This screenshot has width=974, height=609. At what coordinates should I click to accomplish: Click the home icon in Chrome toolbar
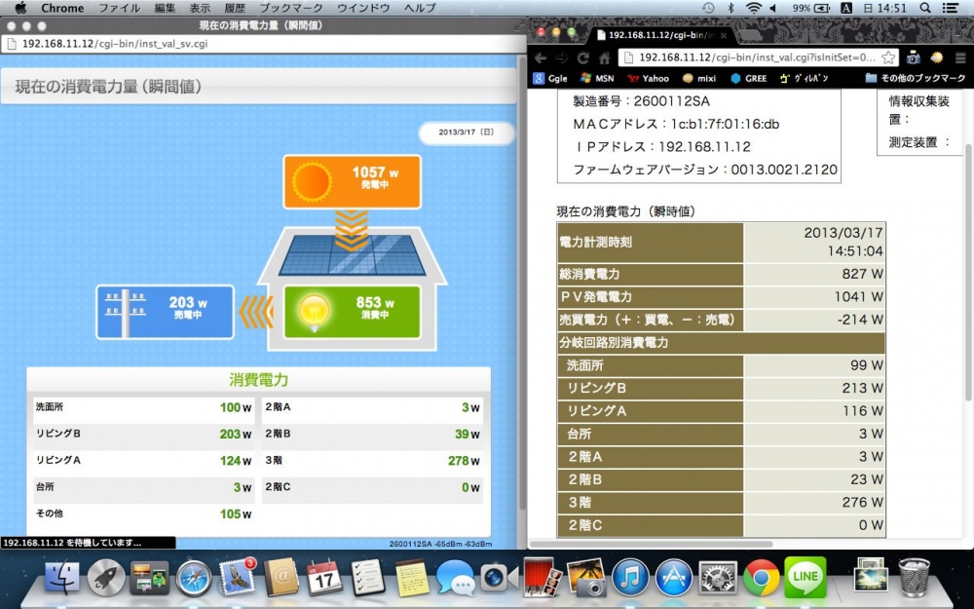pos(604,58)
